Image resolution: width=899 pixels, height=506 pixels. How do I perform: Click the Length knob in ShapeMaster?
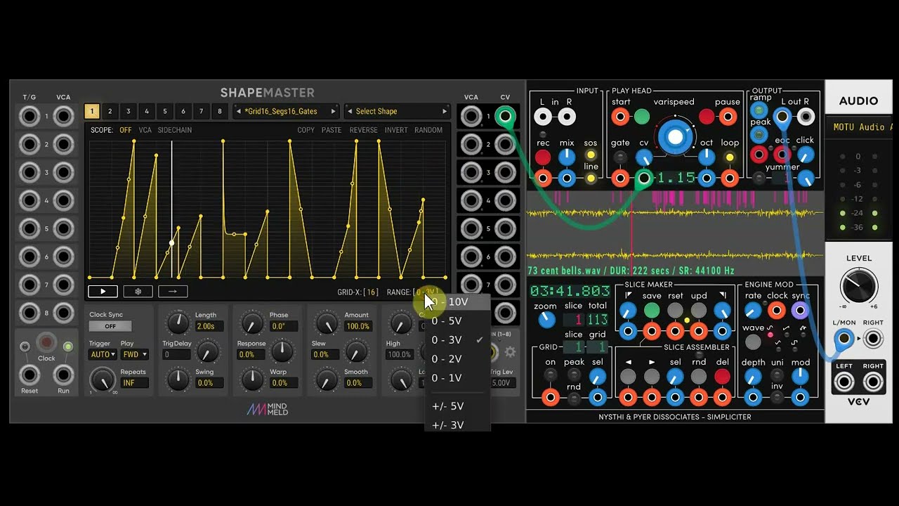coord(178,323)
